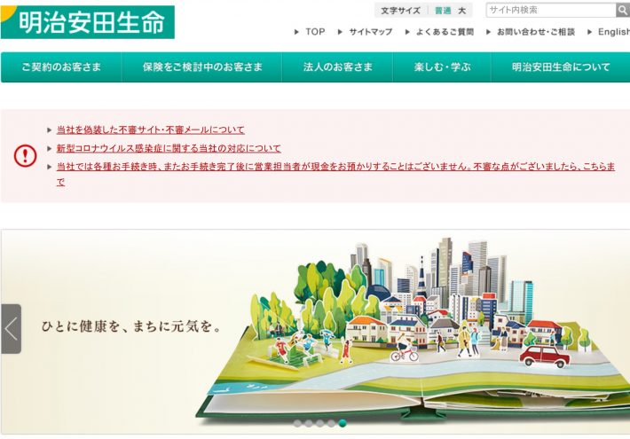Open 明治安田生命について menu
630x439 pixels.
pos(561,67)
